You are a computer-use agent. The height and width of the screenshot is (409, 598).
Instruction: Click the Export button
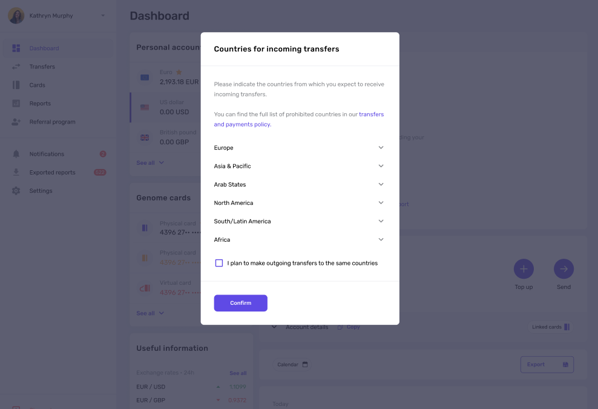pyautogui.click(x=547, y=365)
